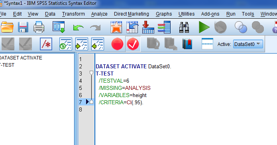Indent syntax with right green arrow icon
The image size is (277, 145).
tap(81, 44)
